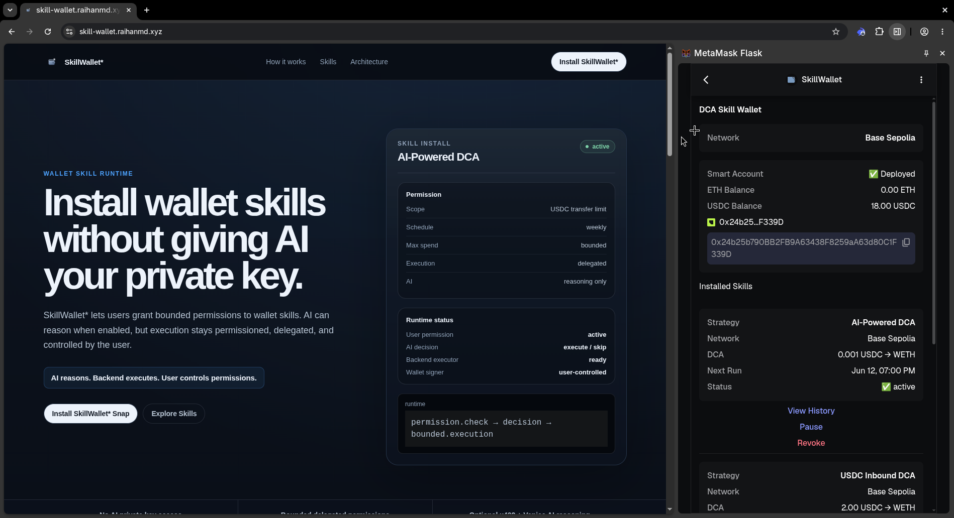Open the Extensions puzzle icon

(879, 32)
